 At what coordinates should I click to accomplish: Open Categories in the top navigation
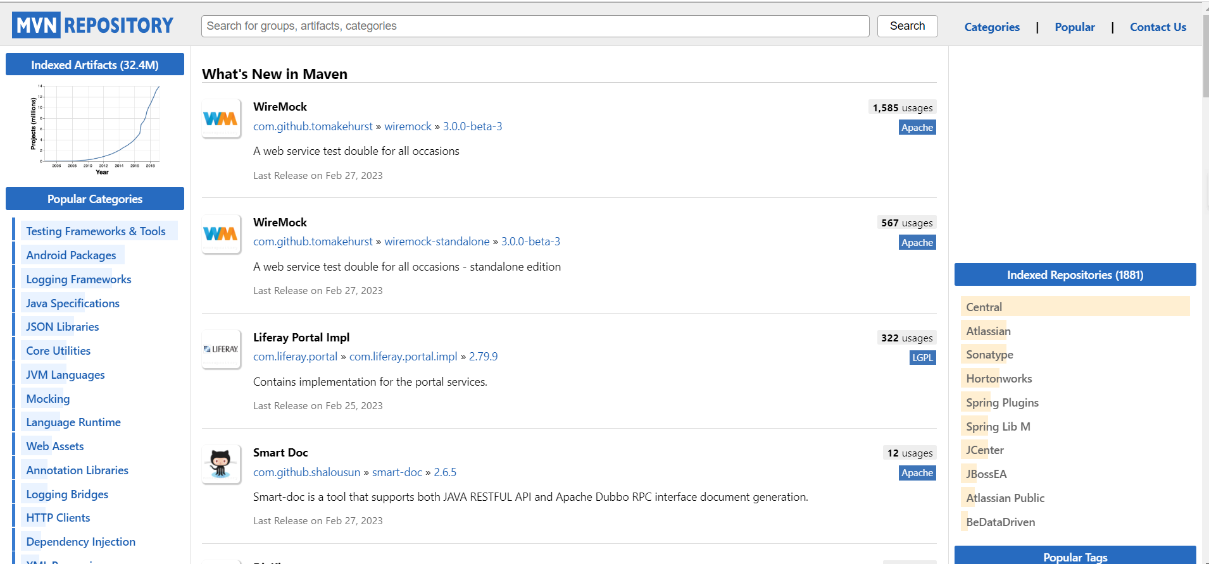point(992,27)
